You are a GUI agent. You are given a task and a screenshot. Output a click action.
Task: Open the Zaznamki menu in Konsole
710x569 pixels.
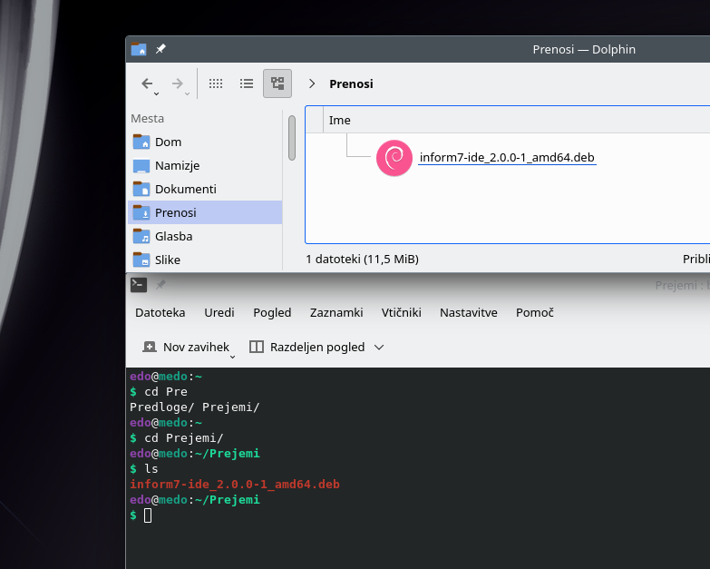click(x=336, y=312)
